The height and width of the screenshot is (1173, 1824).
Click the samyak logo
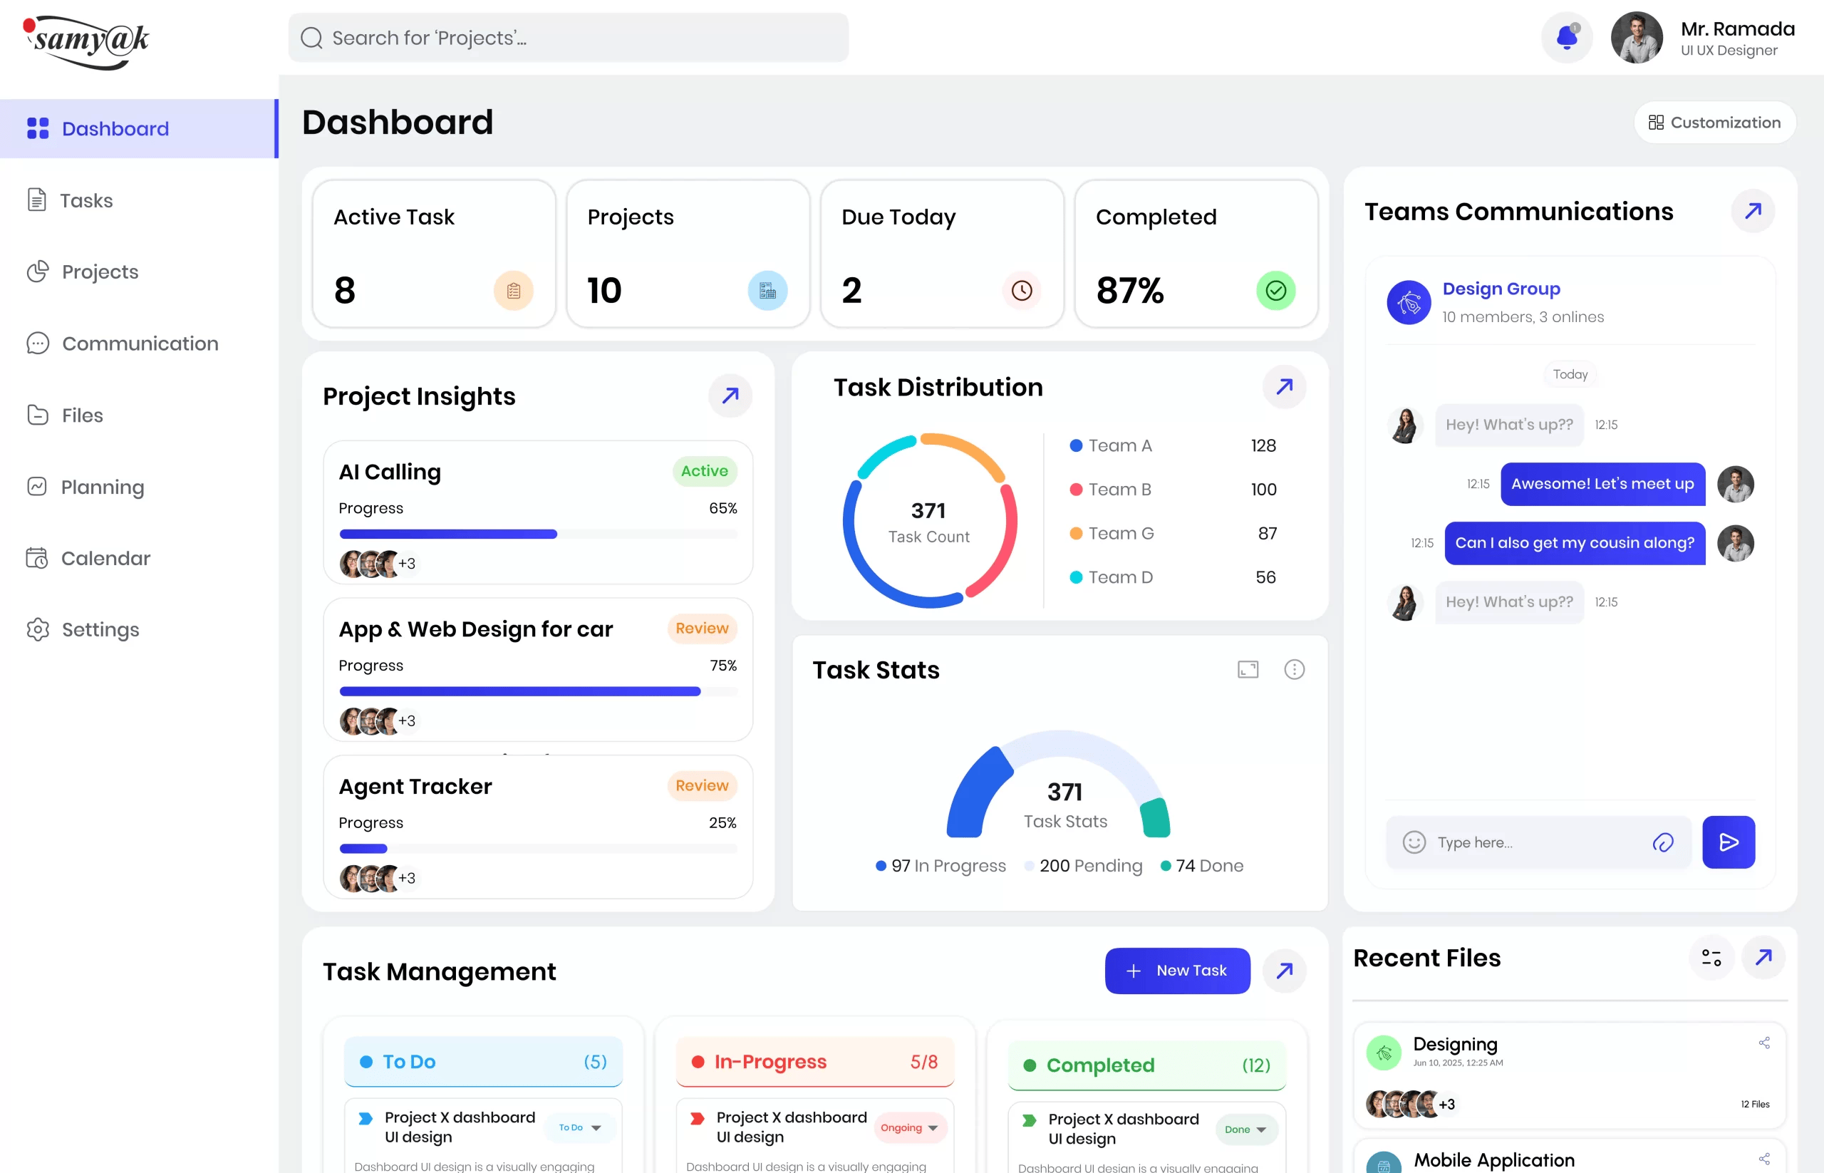(87, 43)
